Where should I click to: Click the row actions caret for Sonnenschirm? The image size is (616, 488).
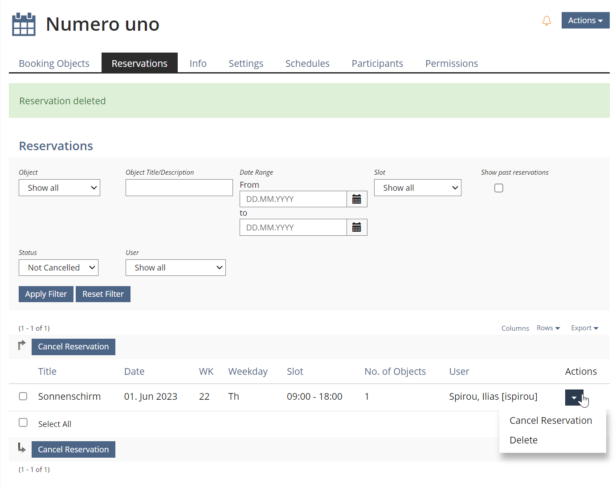click(x=574, y=398)
